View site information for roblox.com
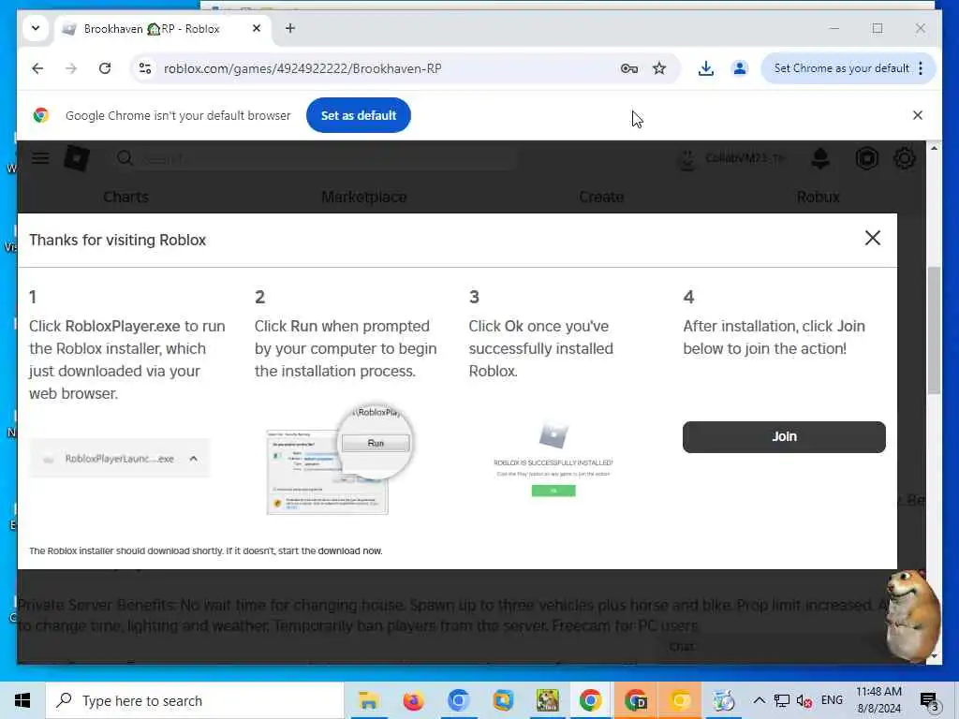 [x=145, y=68]
